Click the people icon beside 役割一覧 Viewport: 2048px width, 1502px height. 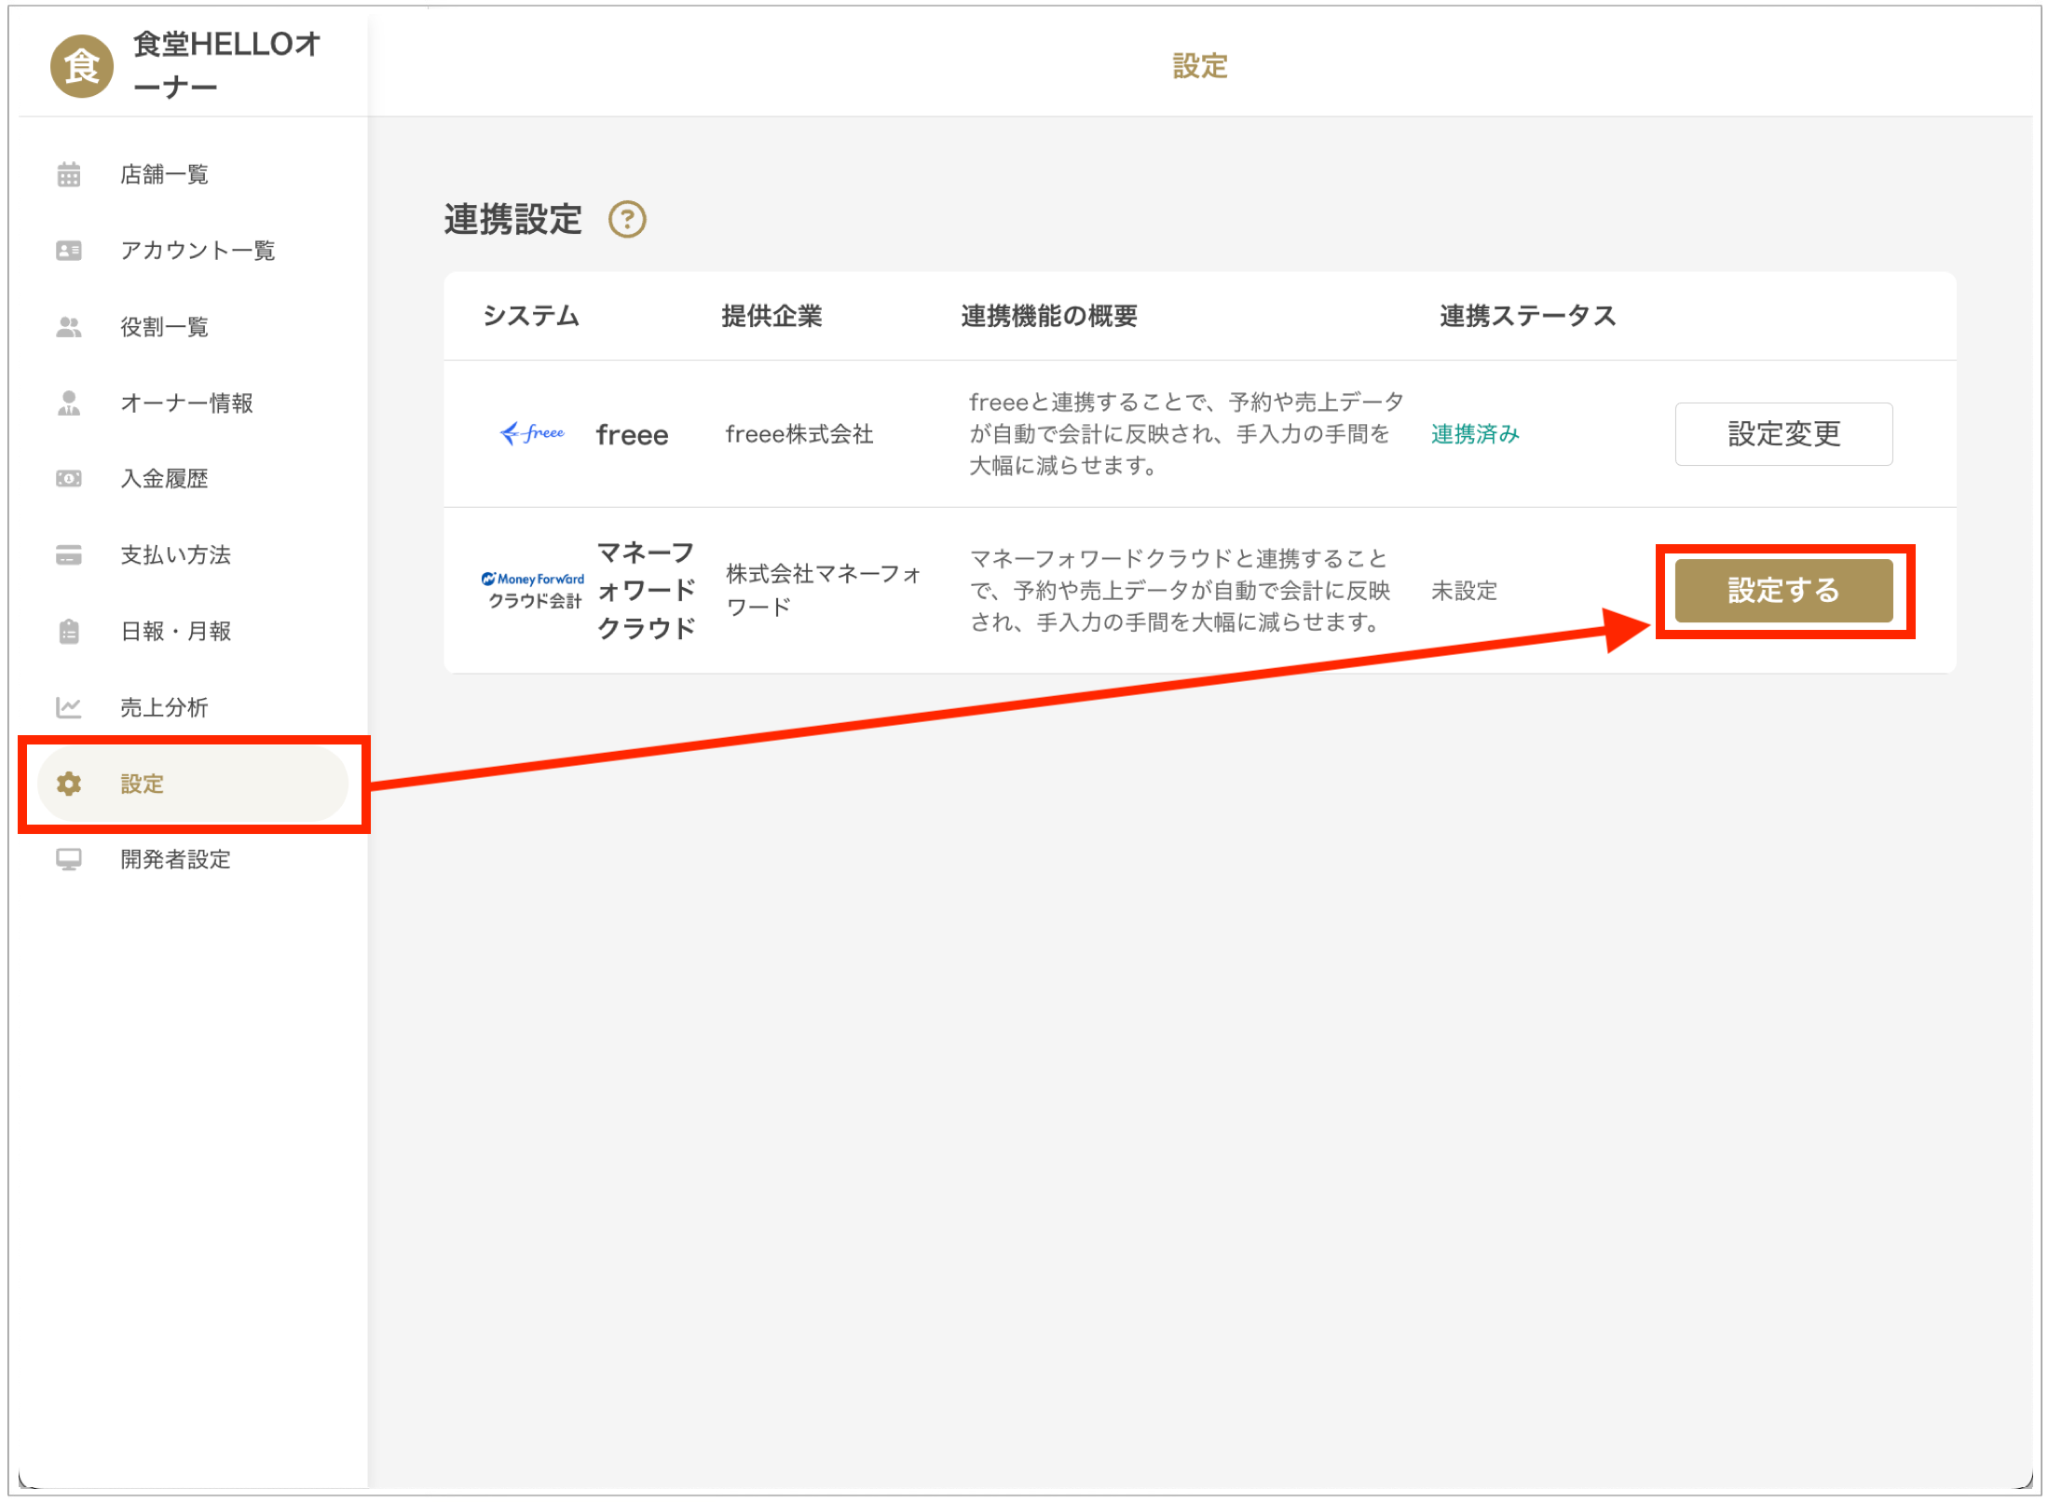tap(69, 327)
